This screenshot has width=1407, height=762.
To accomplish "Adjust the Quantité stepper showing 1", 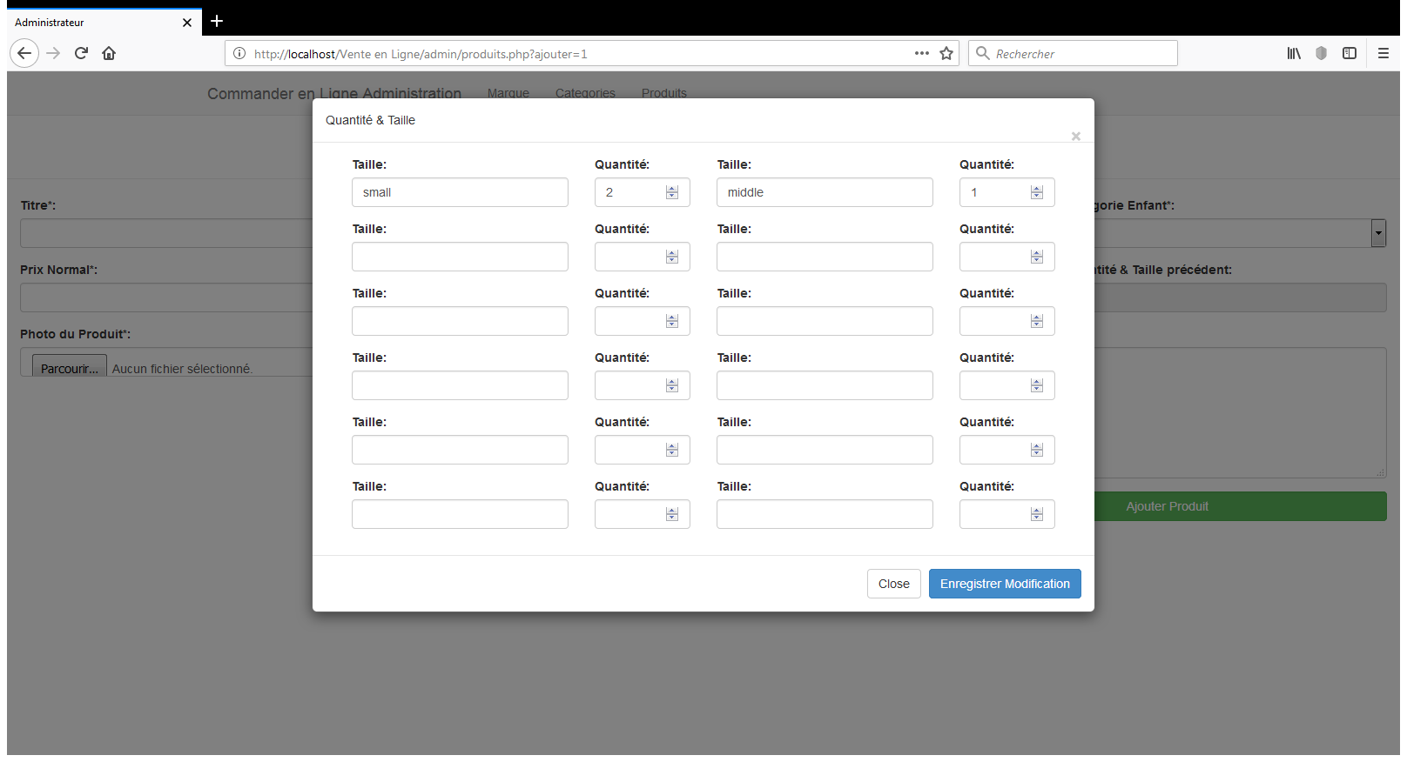I will point(1037,192).
